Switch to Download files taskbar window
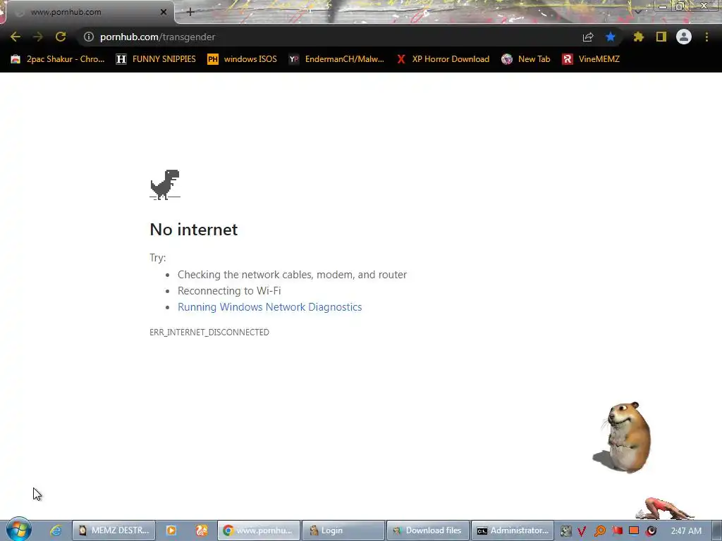 click(428, 530)
